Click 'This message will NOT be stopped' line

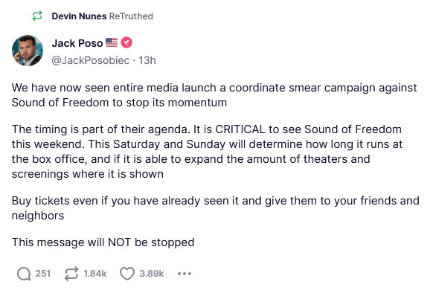pos(103,242)
